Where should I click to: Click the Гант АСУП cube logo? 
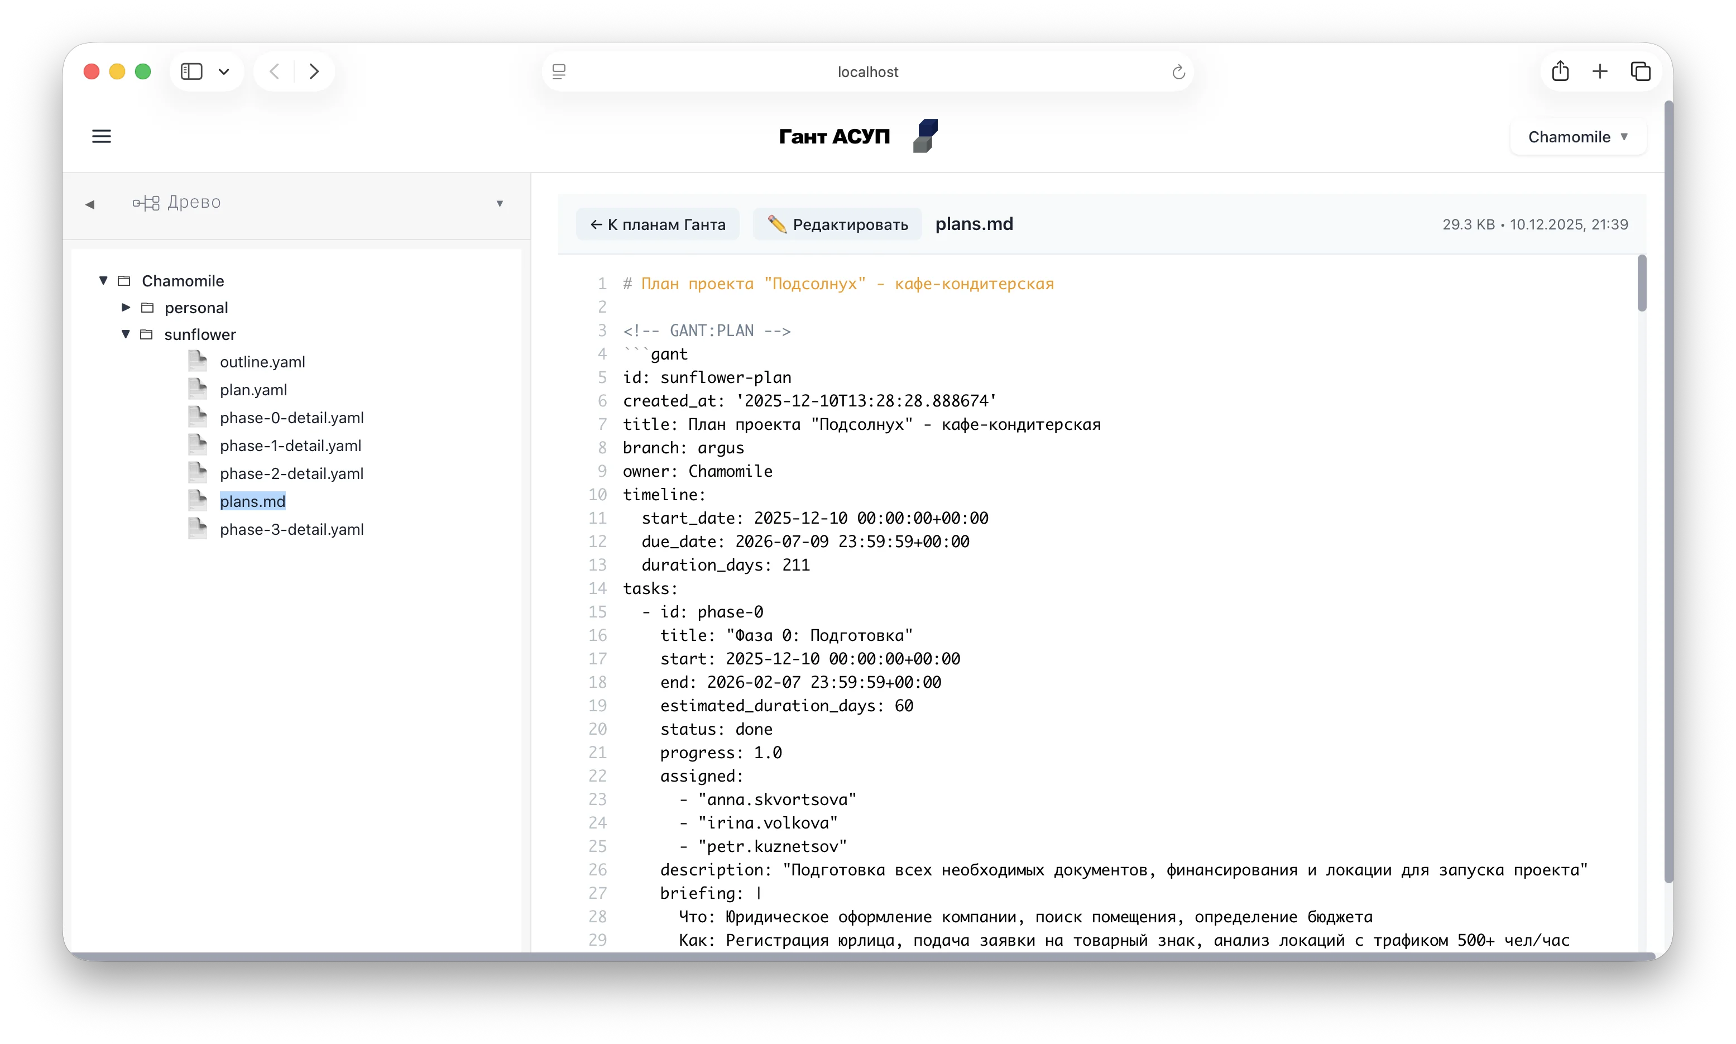pyautogui.click(x=925, y=136)
